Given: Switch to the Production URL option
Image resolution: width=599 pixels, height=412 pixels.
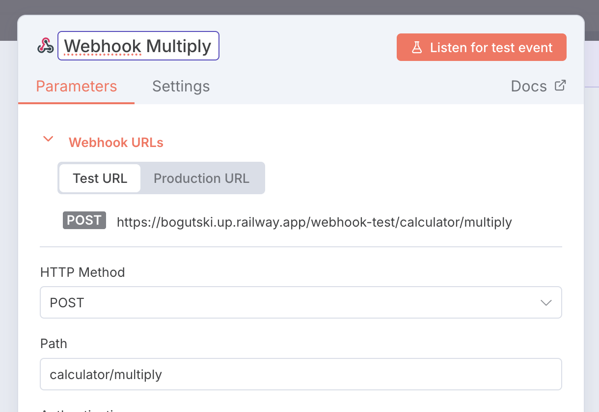Looking at the screenshot, I should 201,178.
